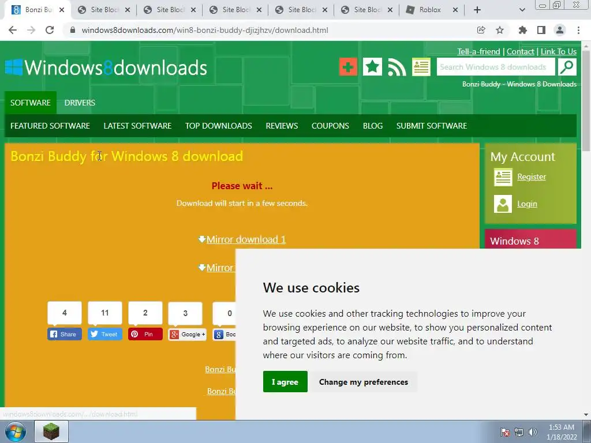Image resolution: width=591 pixels, height=443 pixels.
Task: Click the Tell-a-friend link
Action: (x=478, y=51)
